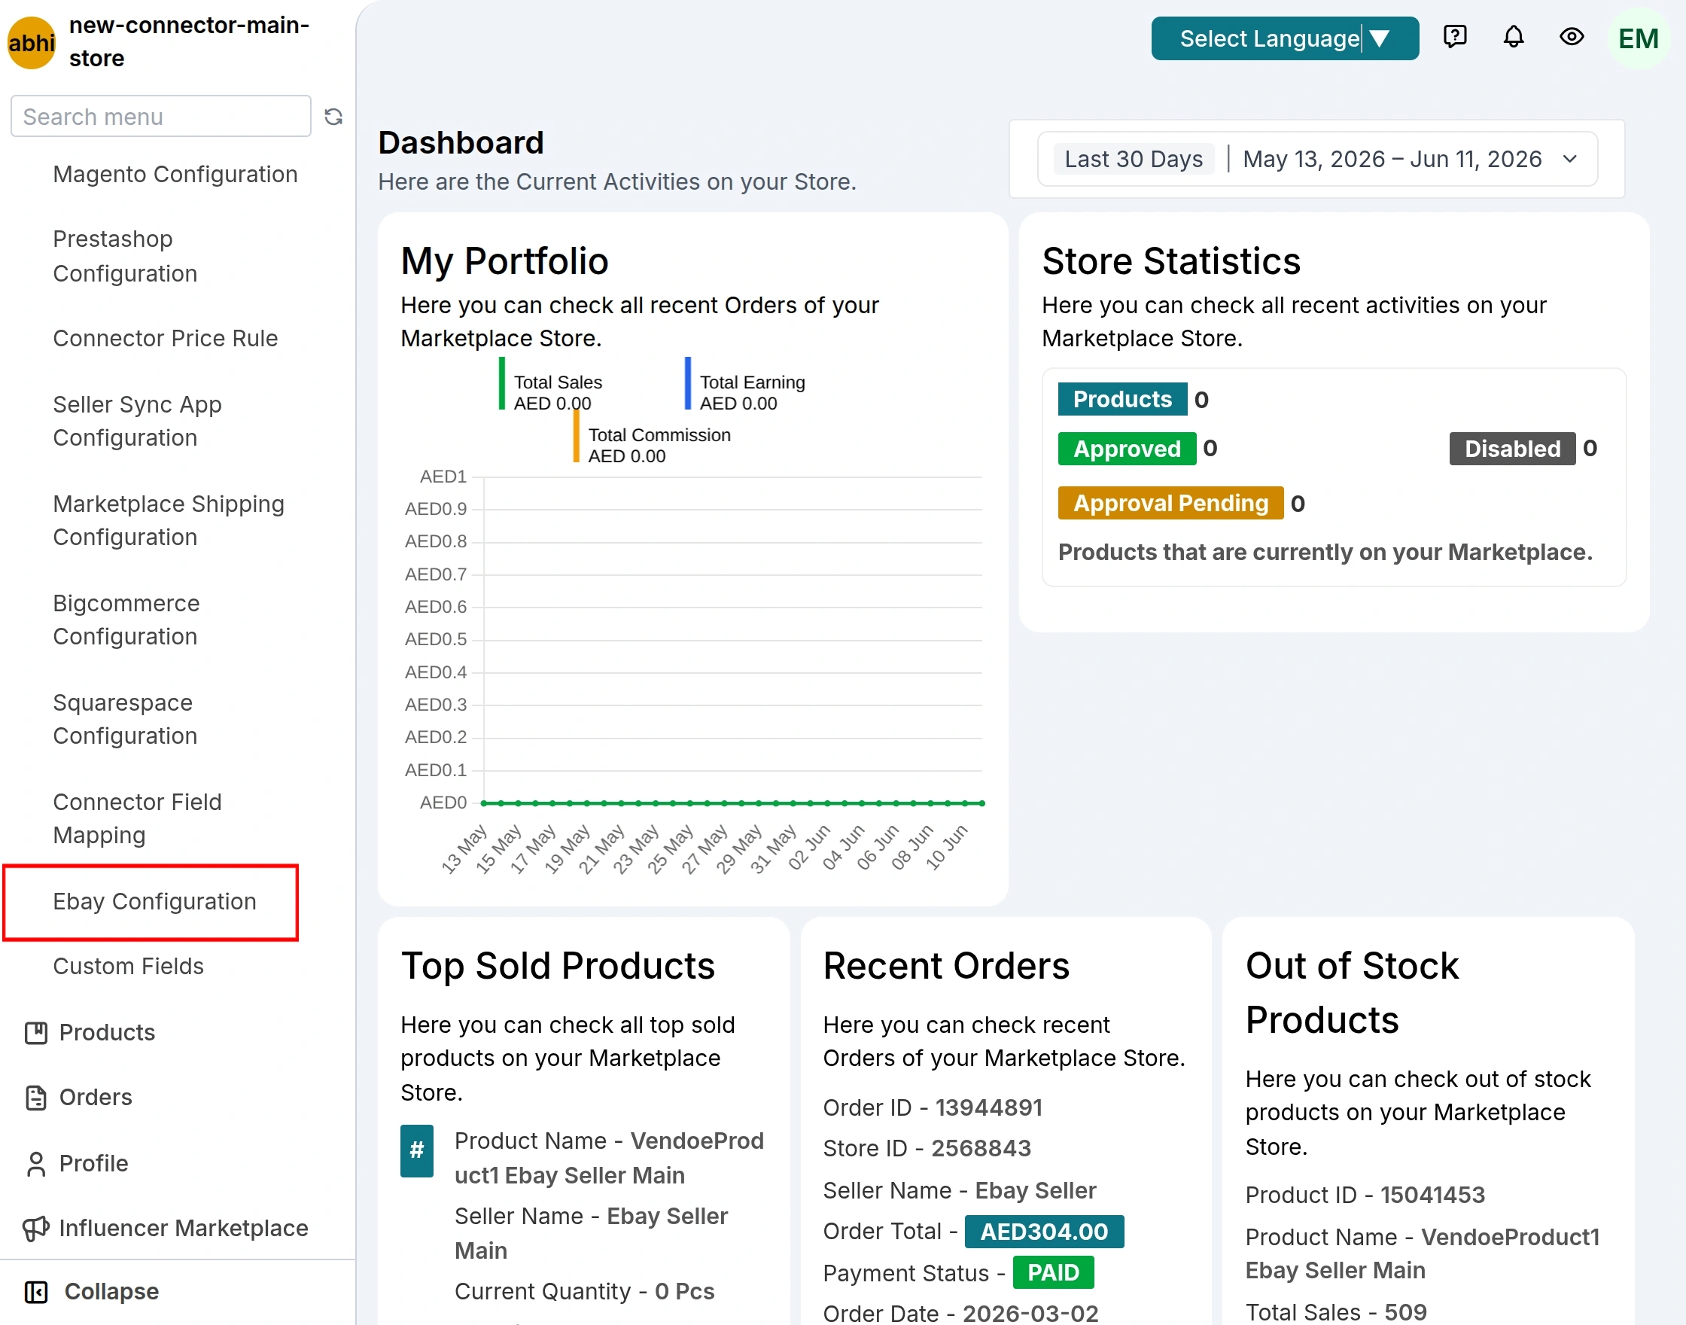Screen dimensions: 1686x1325
Task: Click the 10 Jun chart axis label
Action: tap(946, 846)
